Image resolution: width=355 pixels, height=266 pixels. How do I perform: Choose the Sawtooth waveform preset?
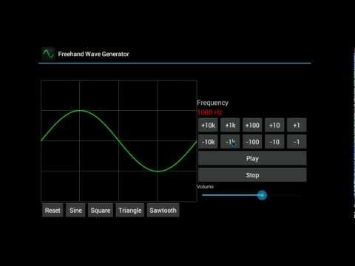coord(163,211)
